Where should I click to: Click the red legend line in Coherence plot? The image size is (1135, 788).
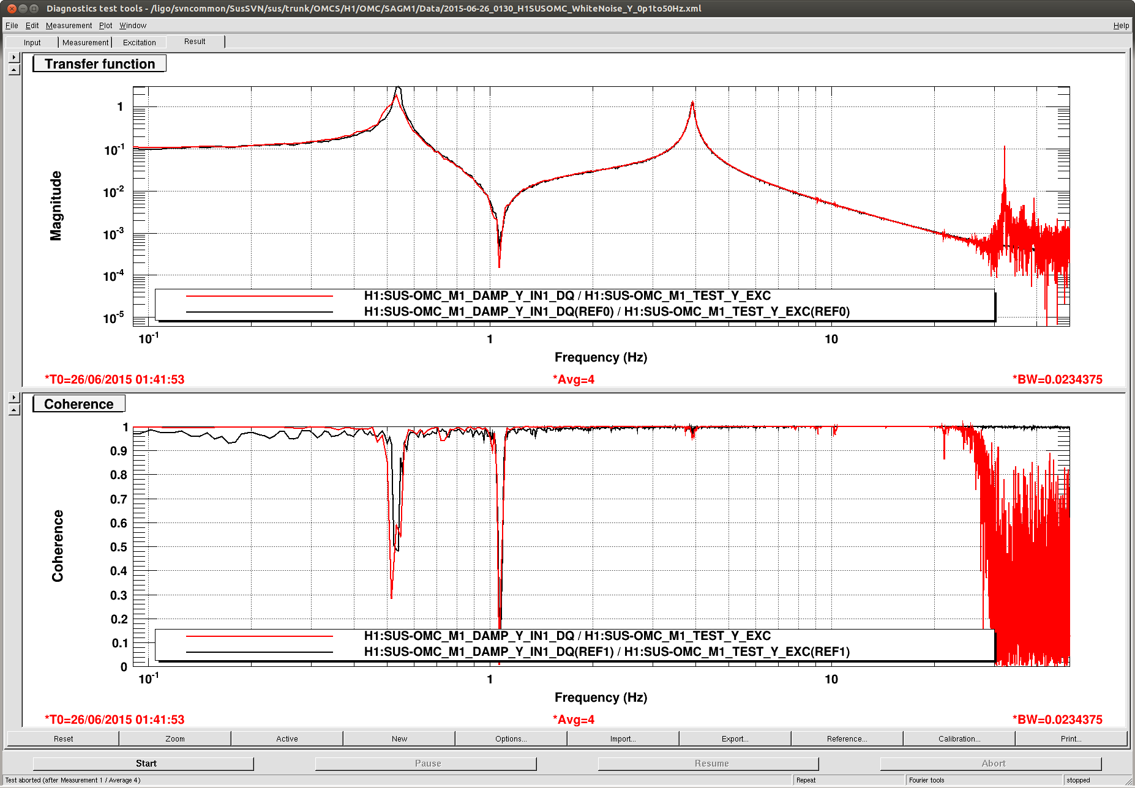point(260,636)
